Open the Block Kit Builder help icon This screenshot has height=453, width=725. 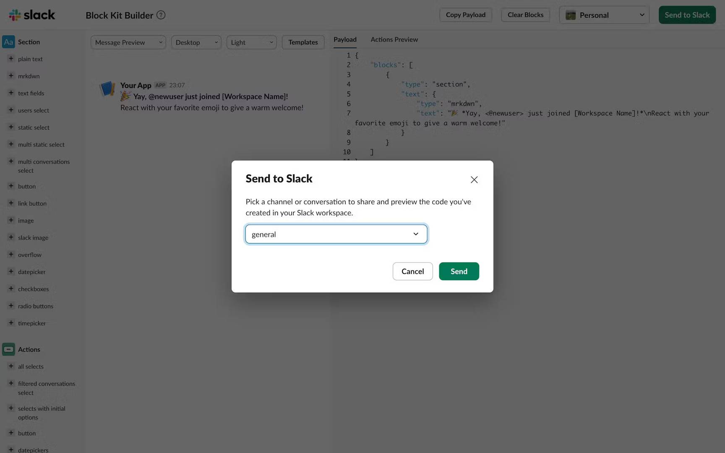pos(161,15)
